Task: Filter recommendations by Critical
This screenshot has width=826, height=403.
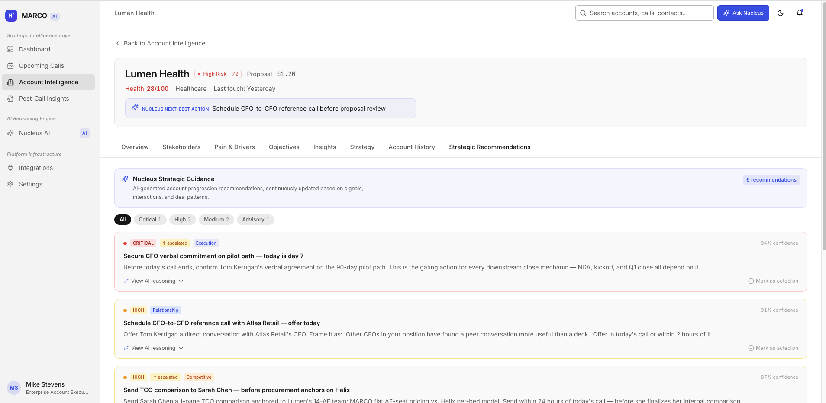Action: (x=150, y=220)
